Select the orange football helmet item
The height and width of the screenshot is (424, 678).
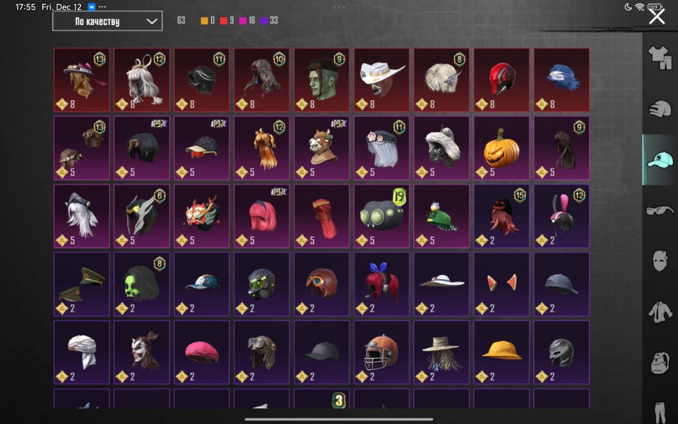click(x=381, y=352)
